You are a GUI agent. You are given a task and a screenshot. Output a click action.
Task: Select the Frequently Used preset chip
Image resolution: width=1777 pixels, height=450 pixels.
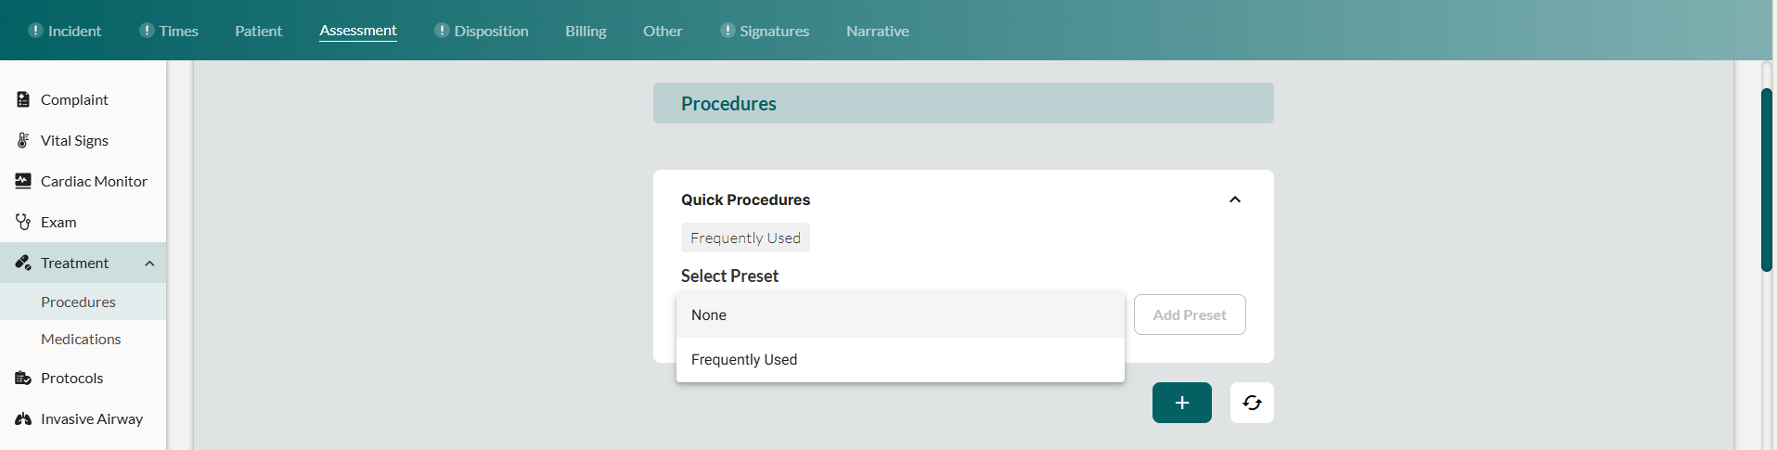(745, 238)
